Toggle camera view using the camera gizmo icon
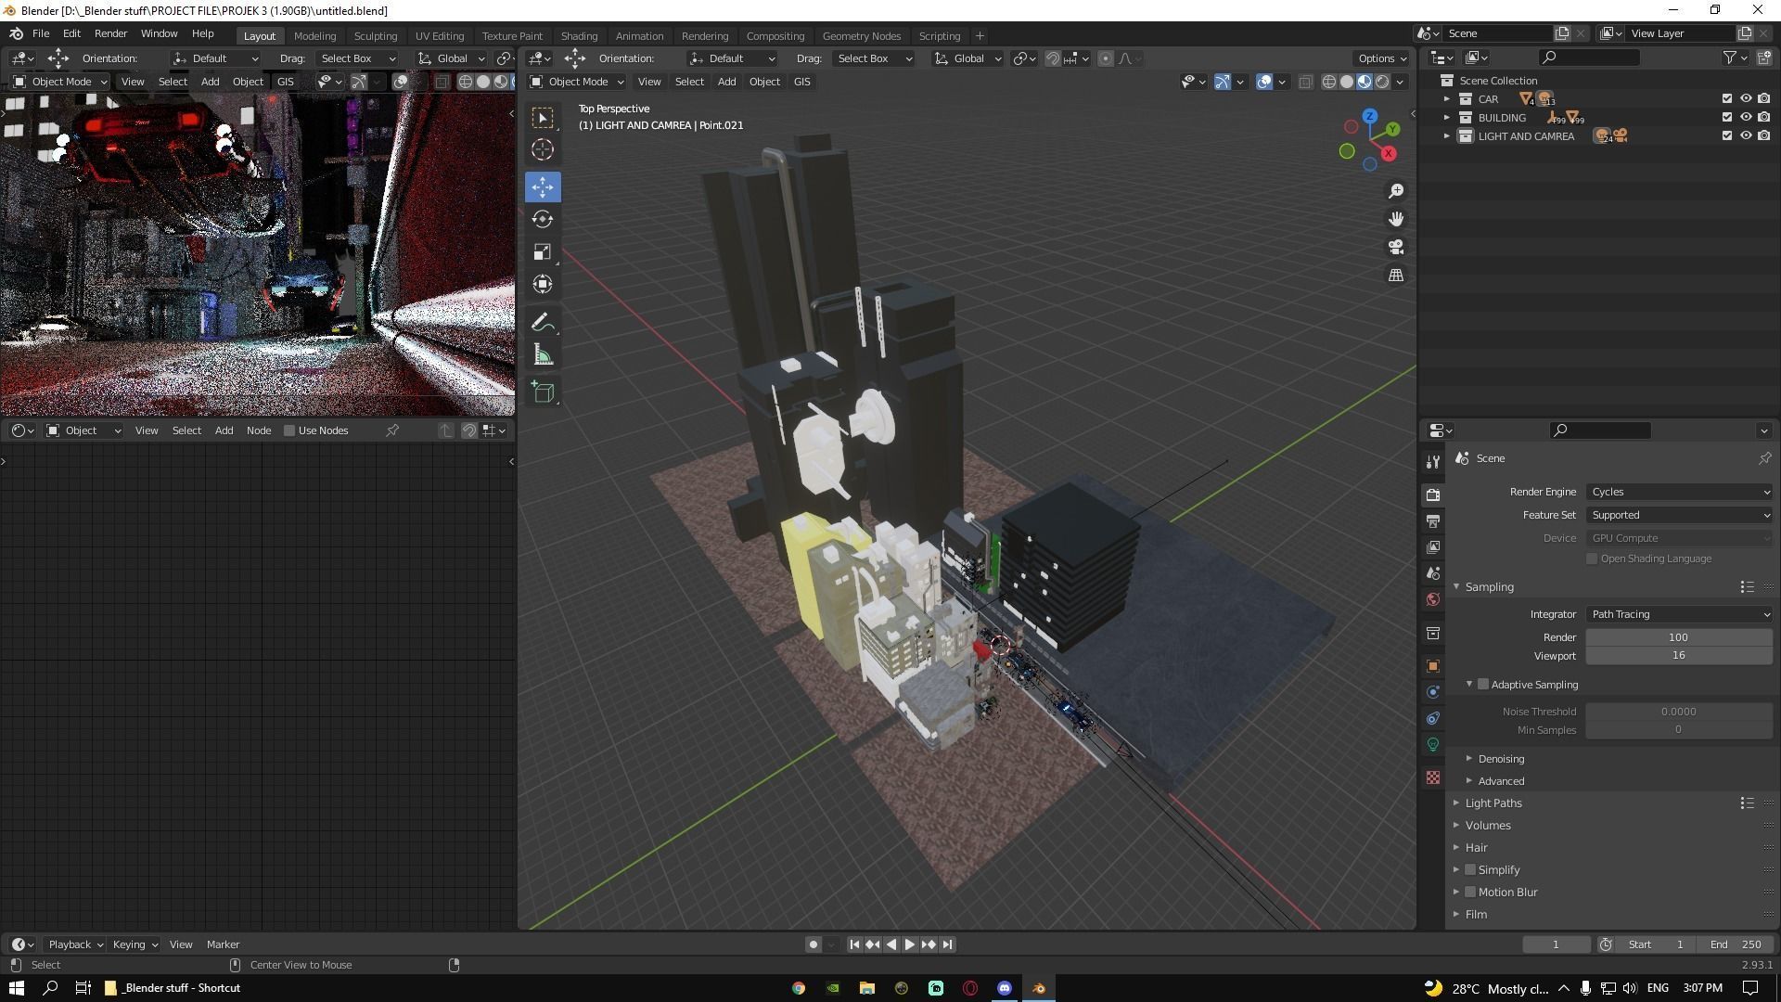This screenshot has width=1781, height=1002. [1396, 247]
